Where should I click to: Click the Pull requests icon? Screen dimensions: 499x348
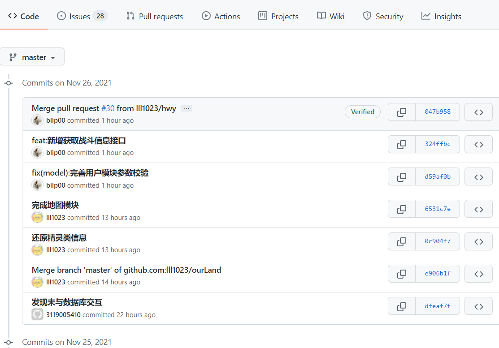(x=130, y=16)
